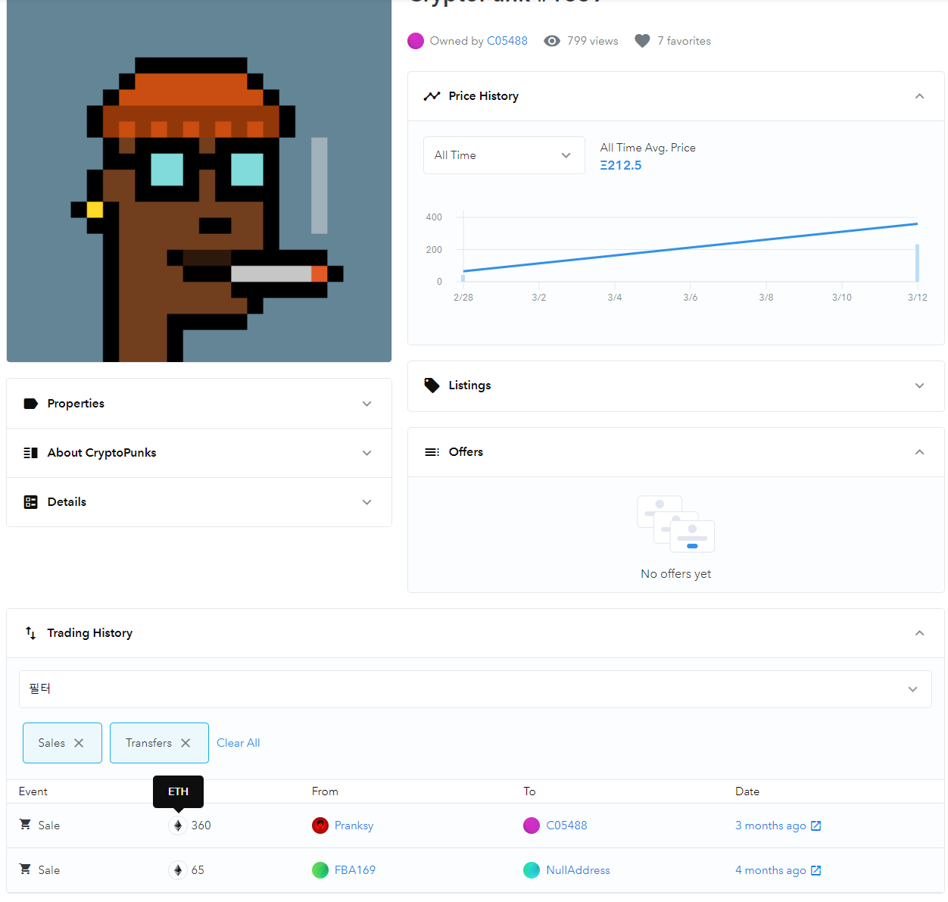The height and width of the screenshot is (902, 948).
Task: Open the 3 months ago transaction
Action: click(x=770, y=826)
